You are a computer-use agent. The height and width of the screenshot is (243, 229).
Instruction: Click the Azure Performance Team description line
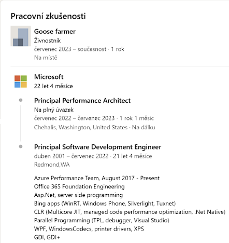click(97, 178)
